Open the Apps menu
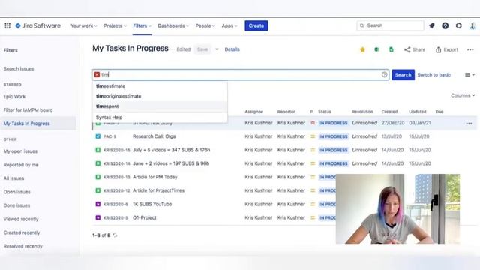Screen dimensions: 480x270 (x=229, y=25)
